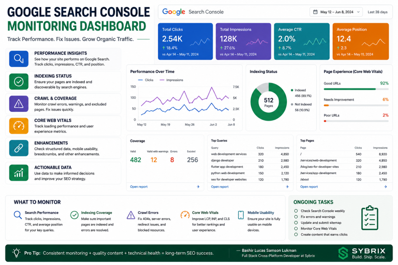Viewport: 398px width, 265px height.
Task: Select the Total Clicks metric card
Action: pos(185,42)
